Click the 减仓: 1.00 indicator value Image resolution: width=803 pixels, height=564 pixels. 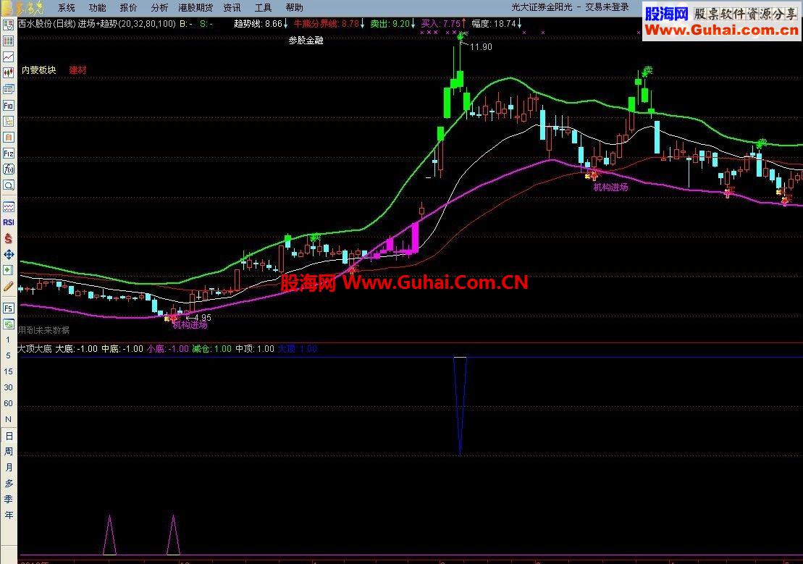(x=211, y=349)
